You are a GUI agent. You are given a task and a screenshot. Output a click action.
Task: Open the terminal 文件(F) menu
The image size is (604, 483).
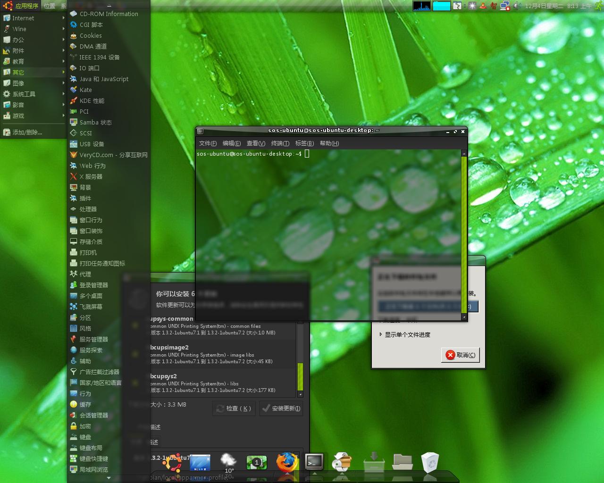tap(208, 143)
